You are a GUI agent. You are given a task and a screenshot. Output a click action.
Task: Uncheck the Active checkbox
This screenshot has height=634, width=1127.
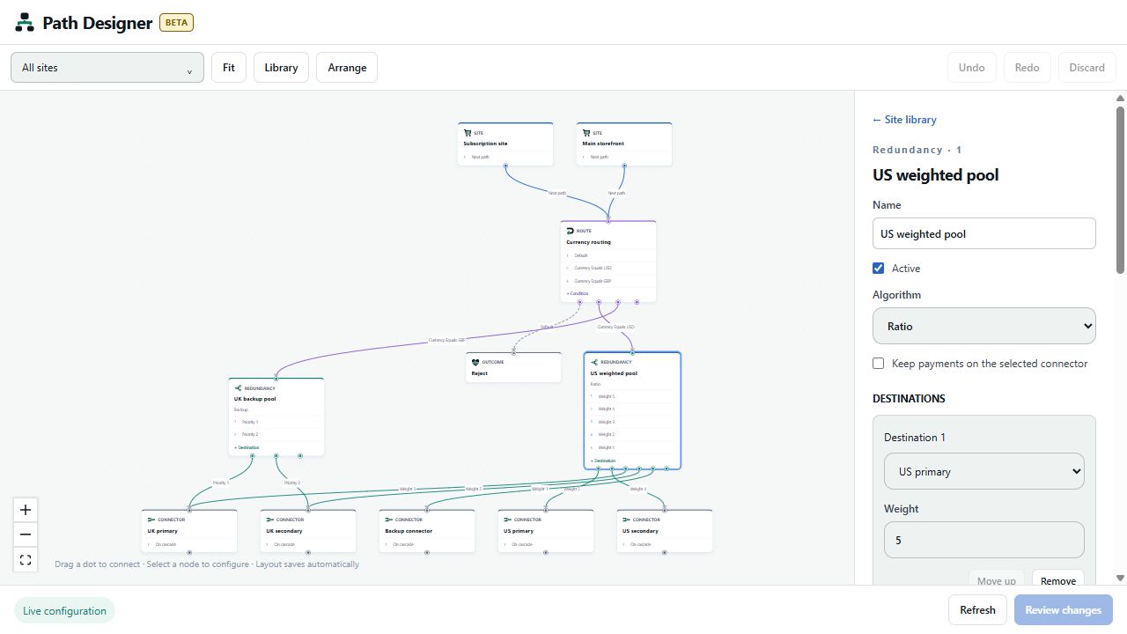pyautogui.click(x=878, y=268)
